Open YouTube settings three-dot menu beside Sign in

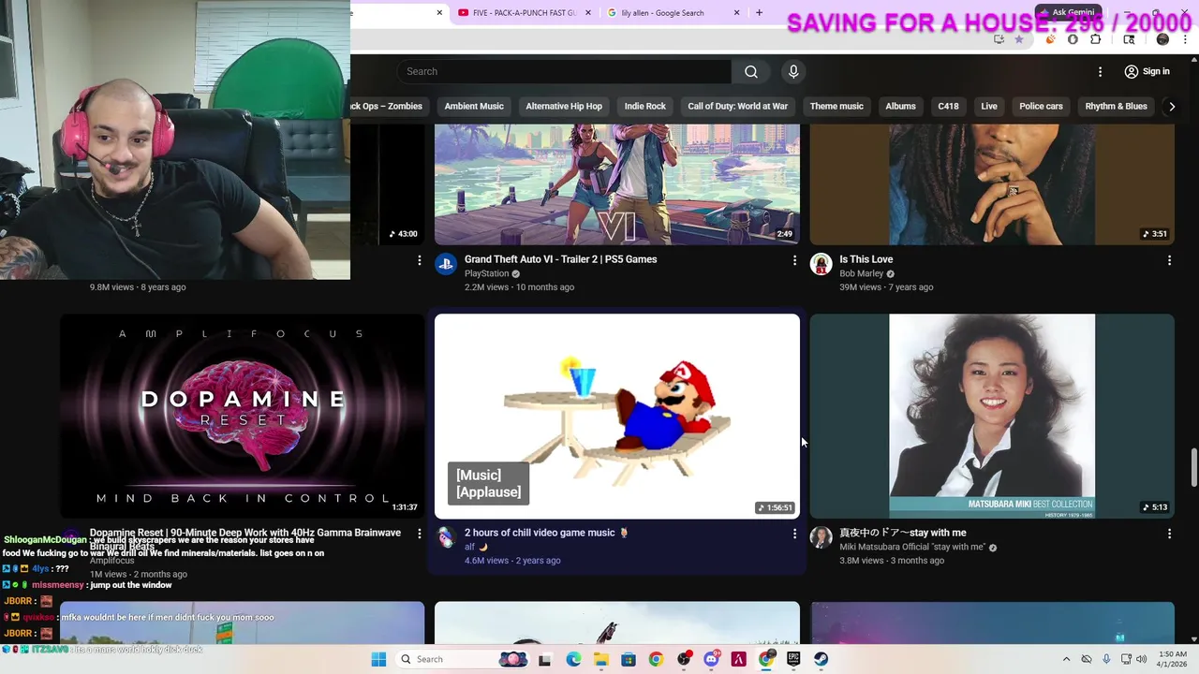point(1100,71)
